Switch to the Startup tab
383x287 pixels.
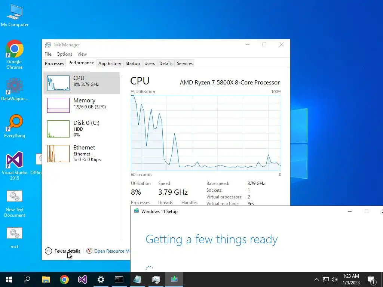[133, 64]
